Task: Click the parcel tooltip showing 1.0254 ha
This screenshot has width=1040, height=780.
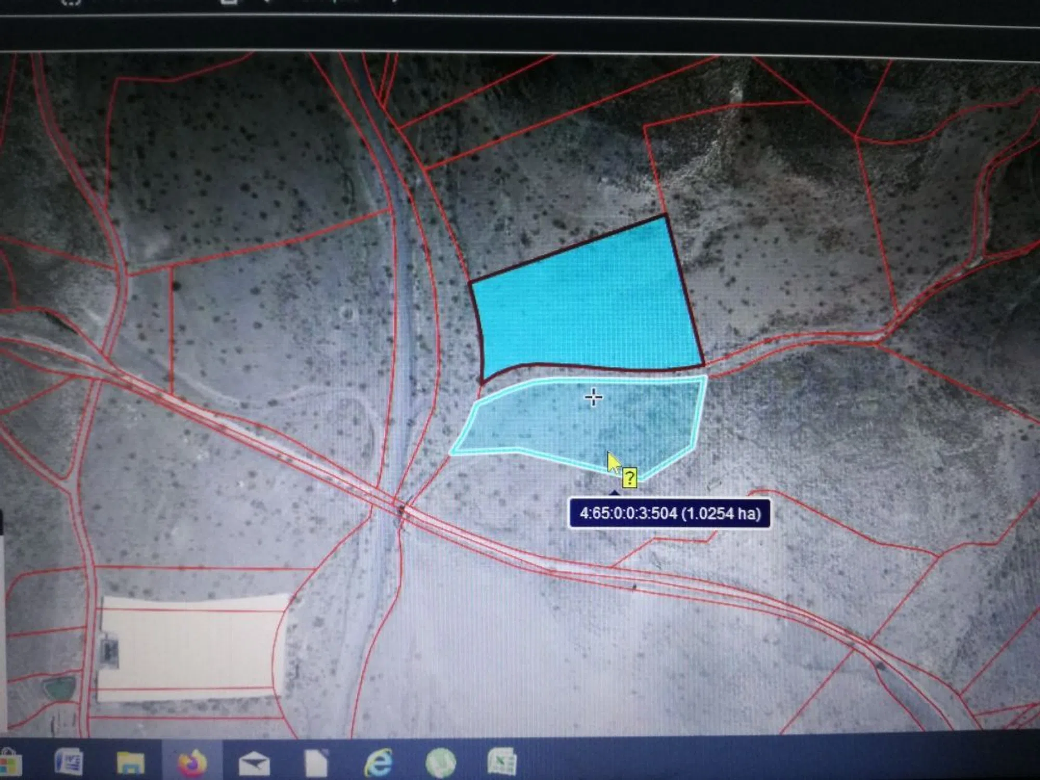Action: 669,514
